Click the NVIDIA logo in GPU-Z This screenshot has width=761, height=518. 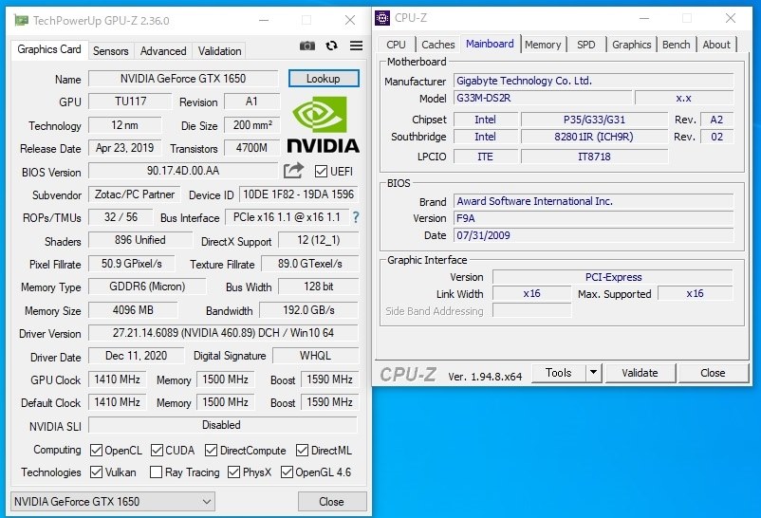(324, 125)
